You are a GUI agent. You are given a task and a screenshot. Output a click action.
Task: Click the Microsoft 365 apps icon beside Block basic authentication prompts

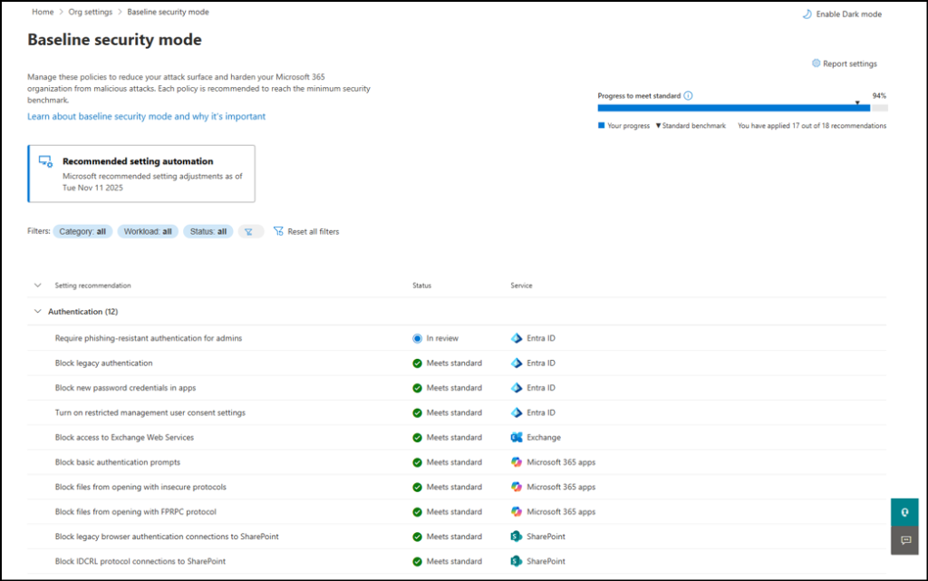[518, 462]
